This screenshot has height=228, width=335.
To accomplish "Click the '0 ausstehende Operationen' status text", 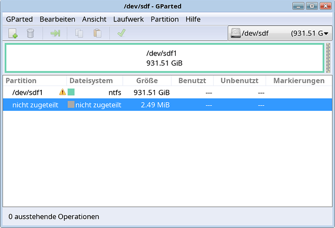I will coord(53,217).
